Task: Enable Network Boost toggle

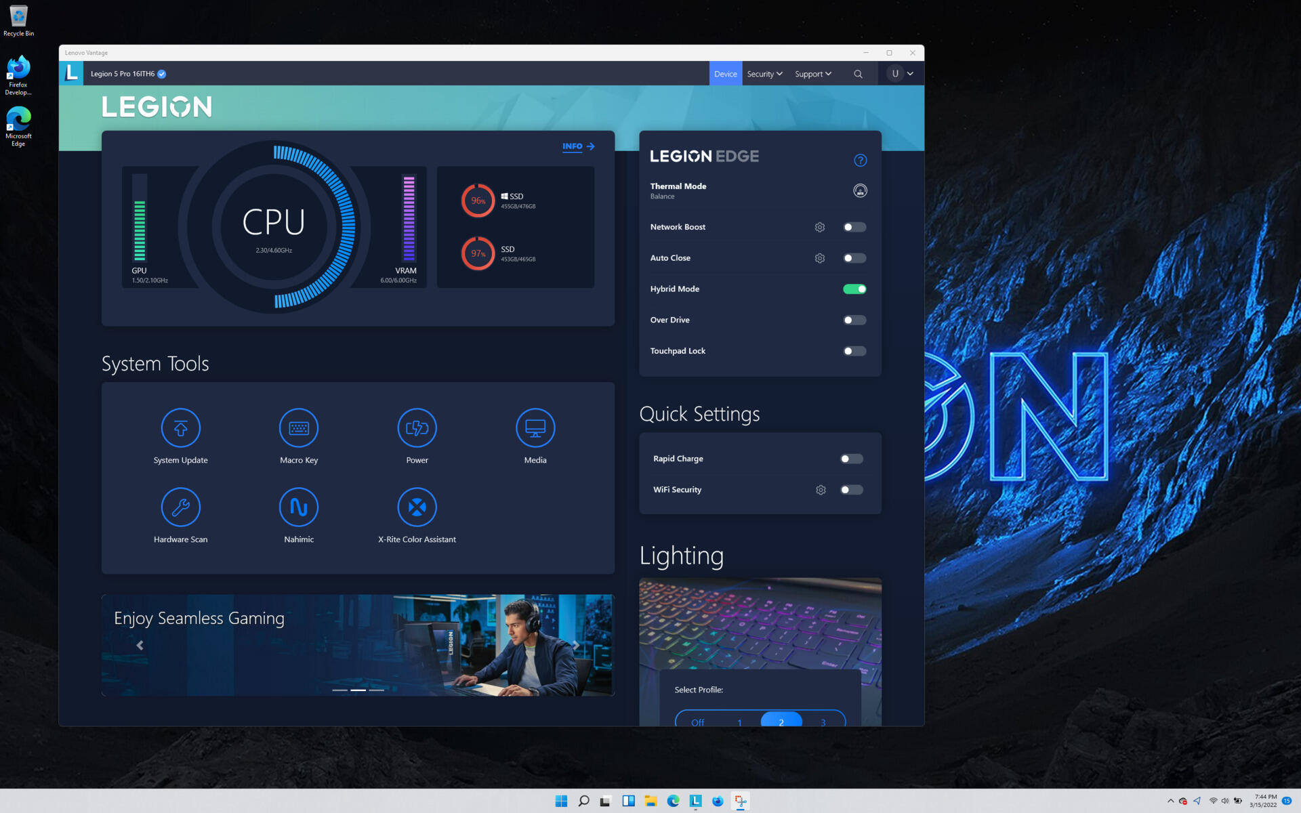Action: pyautogui.click(x=854, y=228)
